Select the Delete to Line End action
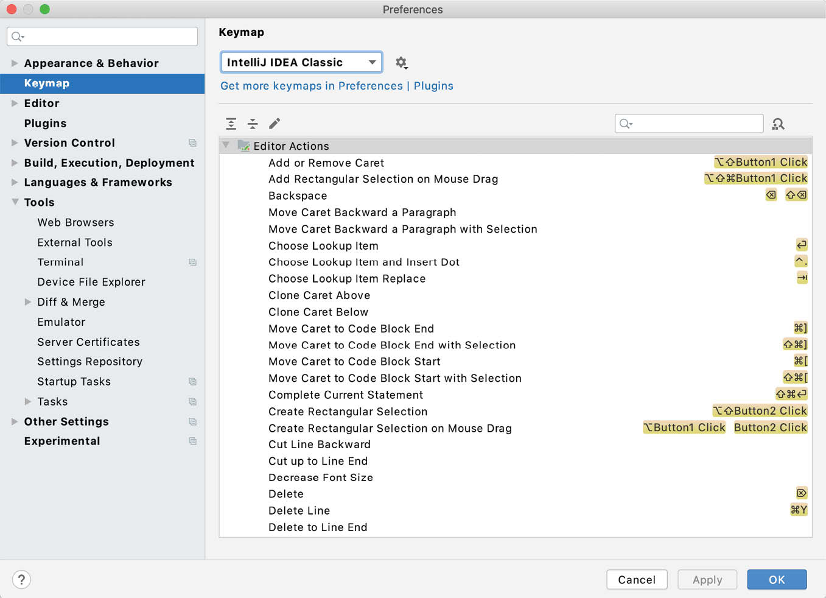826x598 pixels. pyautogui.click(x=516, y=527)
